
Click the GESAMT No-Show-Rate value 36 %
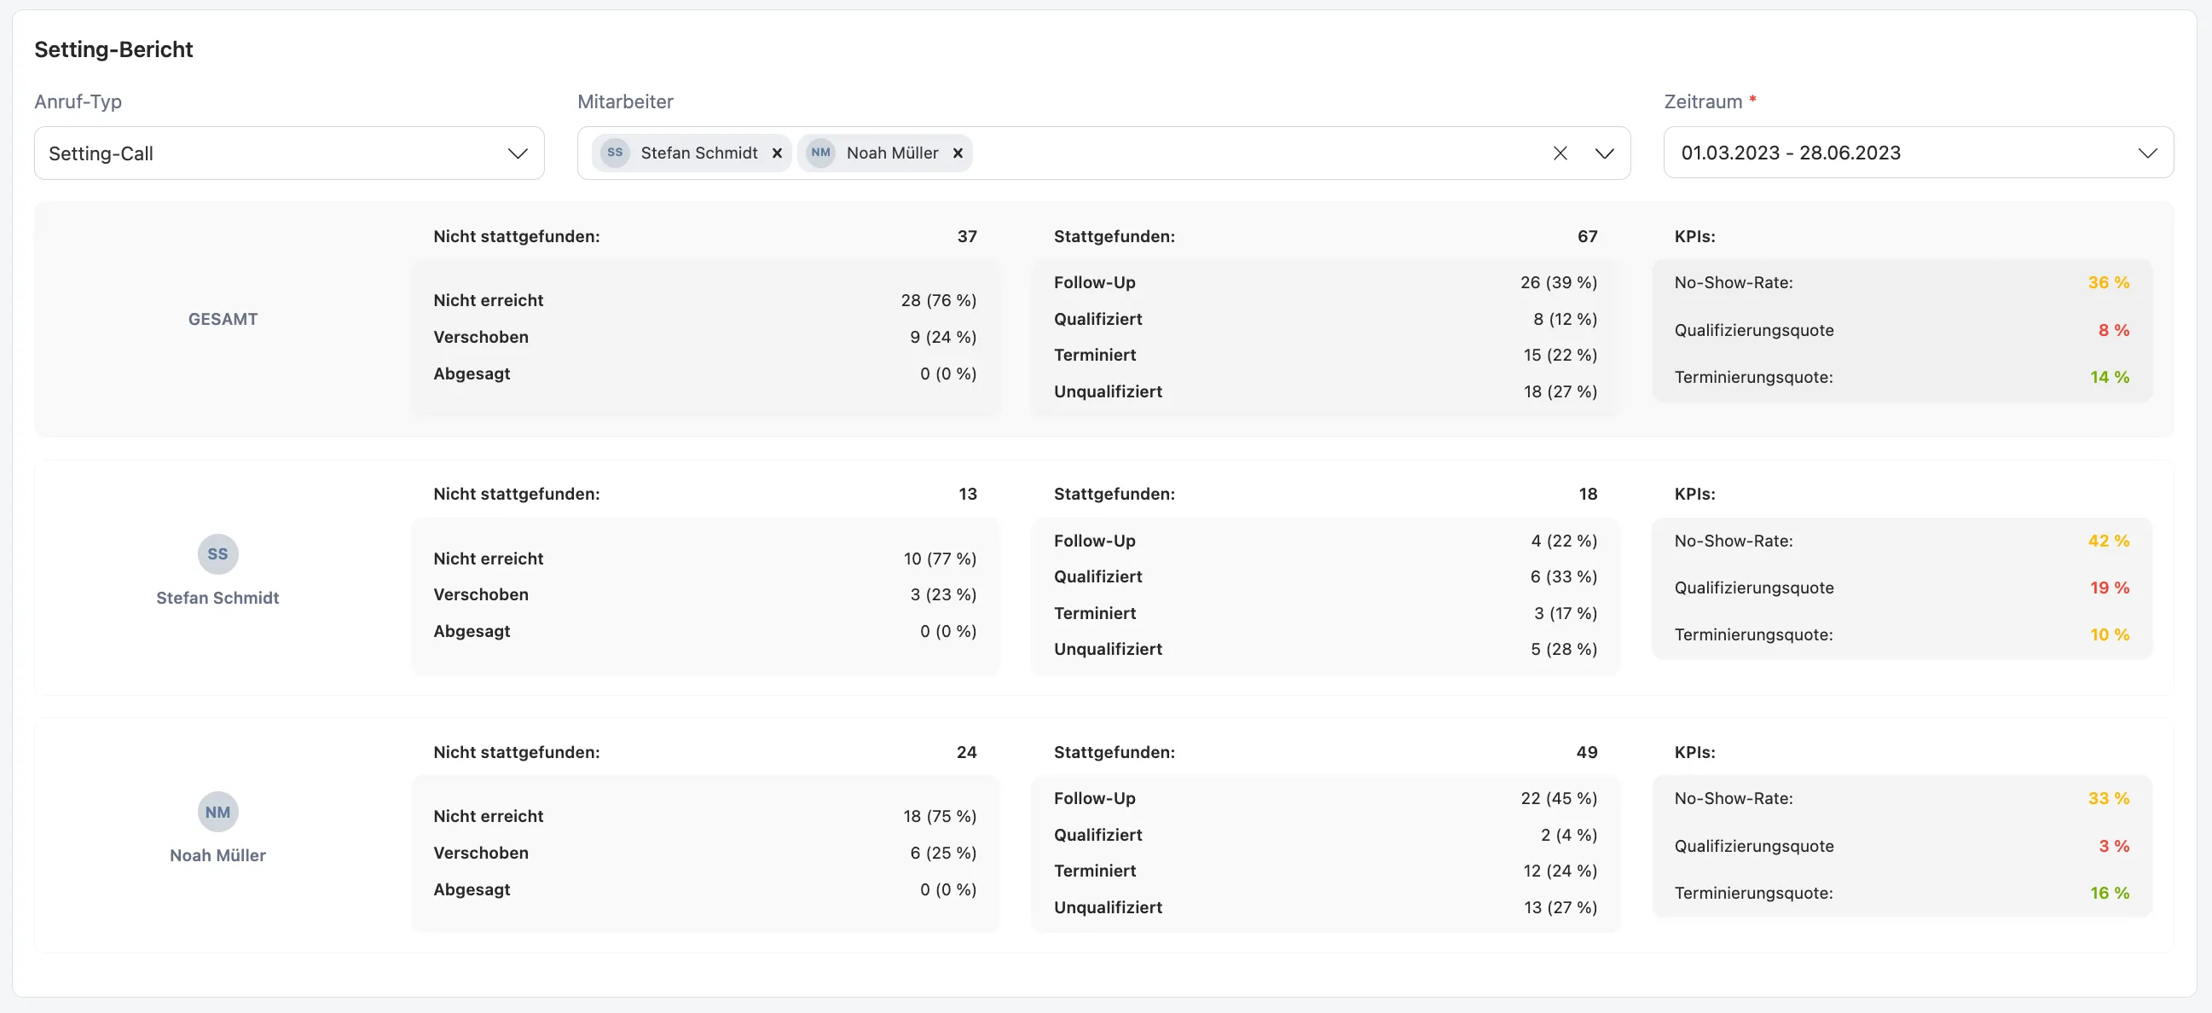click(2108, 282)
